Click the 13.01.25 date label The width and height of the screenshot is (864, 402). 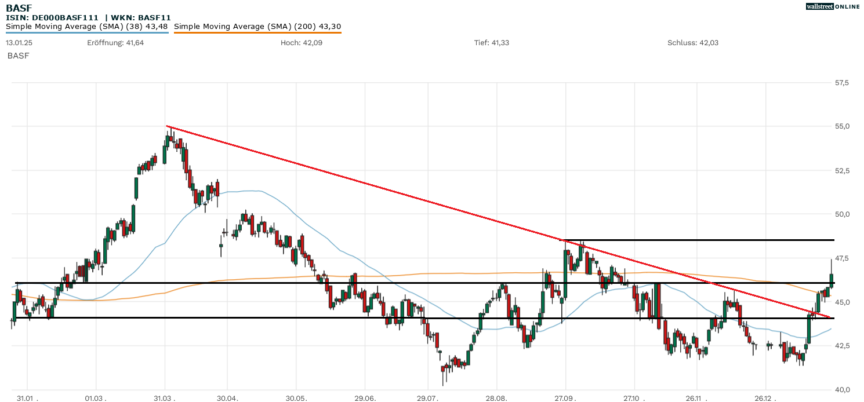pyautogui.click(x=19, y=43)
